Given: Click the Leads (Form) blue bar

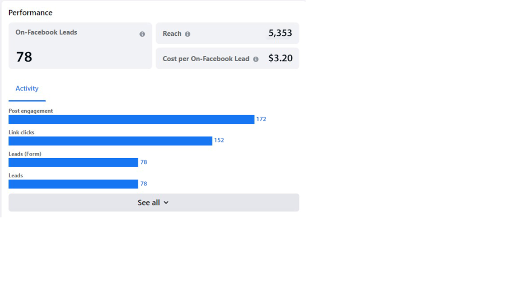Looking at the screenshot, I should pos(73,162).
